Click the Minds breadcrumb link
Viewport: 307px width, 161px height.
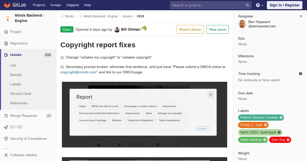pyautogui.click(x=69, y=16)
